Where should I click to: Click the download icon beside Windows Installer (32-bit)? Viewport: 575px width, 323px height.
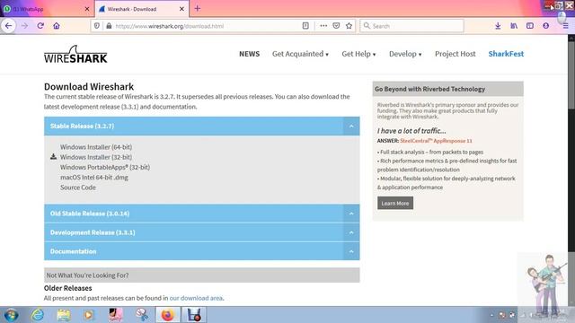(53, 157)
